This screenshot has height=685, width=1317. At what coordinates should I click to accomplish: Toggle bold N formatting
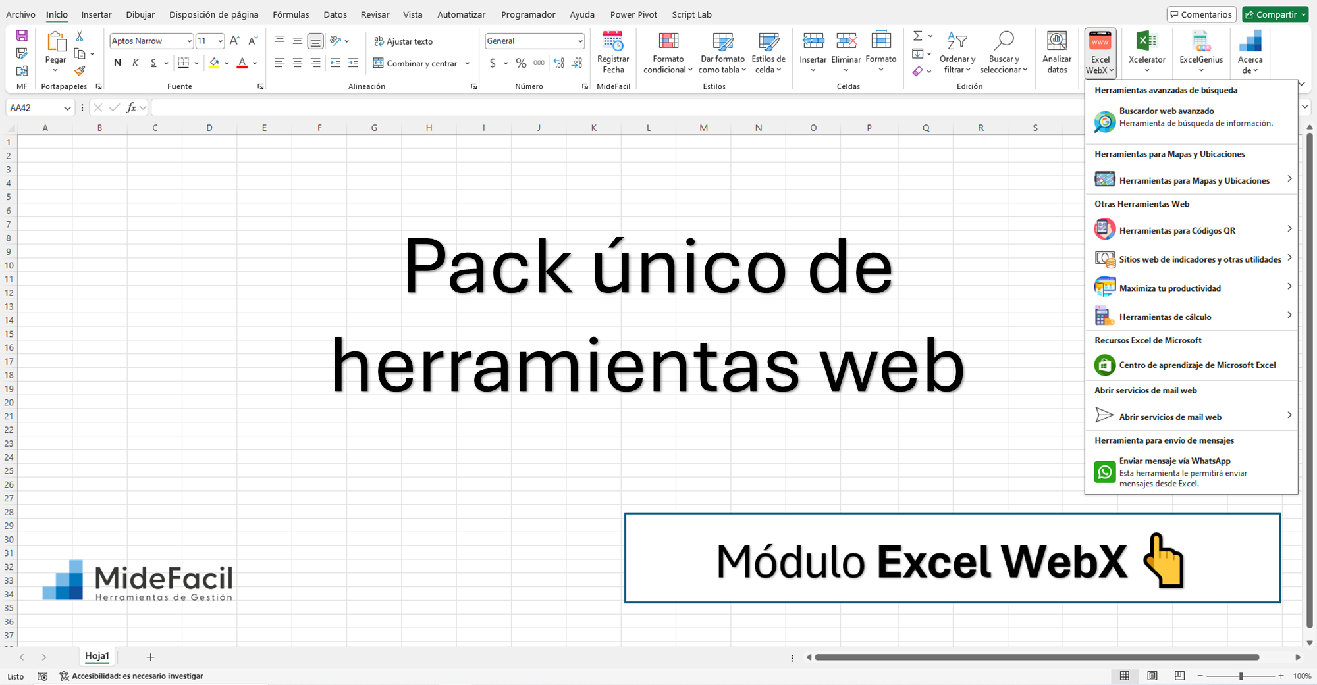click(x=117, y=63)
